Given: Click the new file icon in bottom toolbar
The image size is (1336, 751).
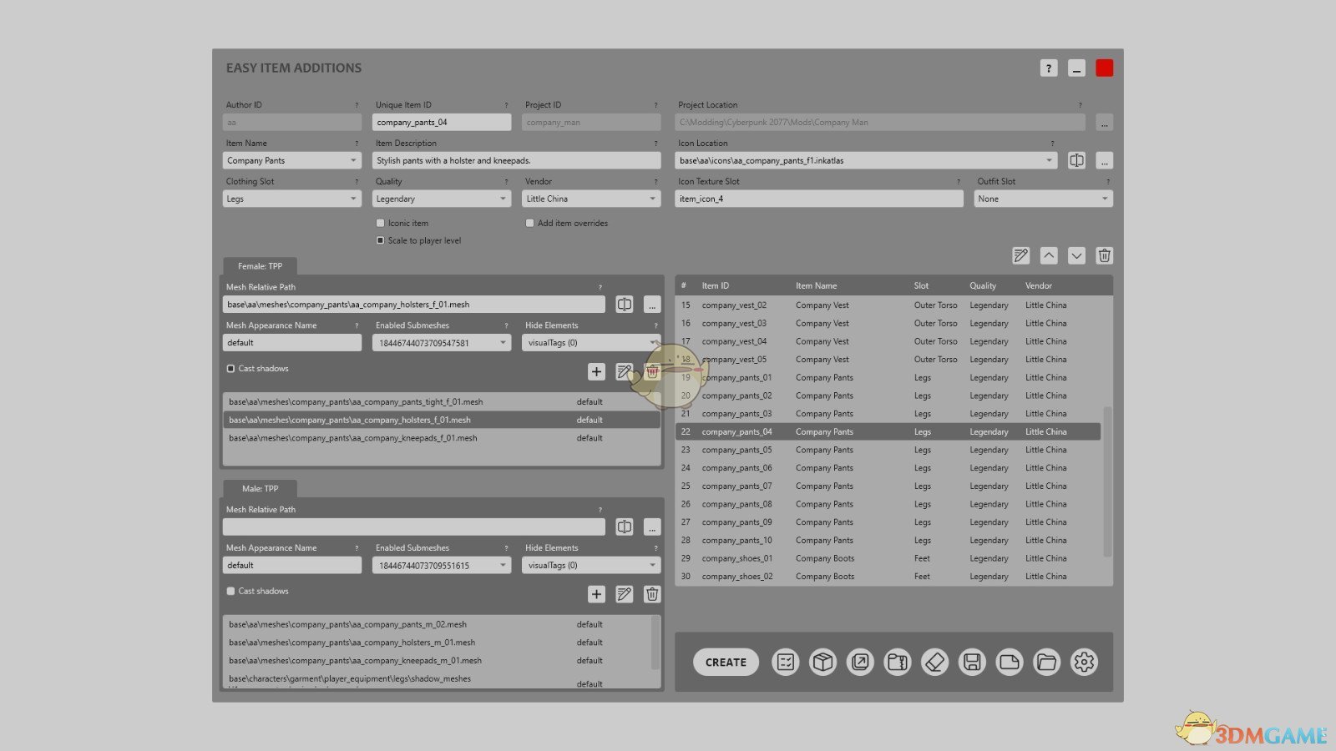Looking at the screenshot, I should pos(1010,662).
